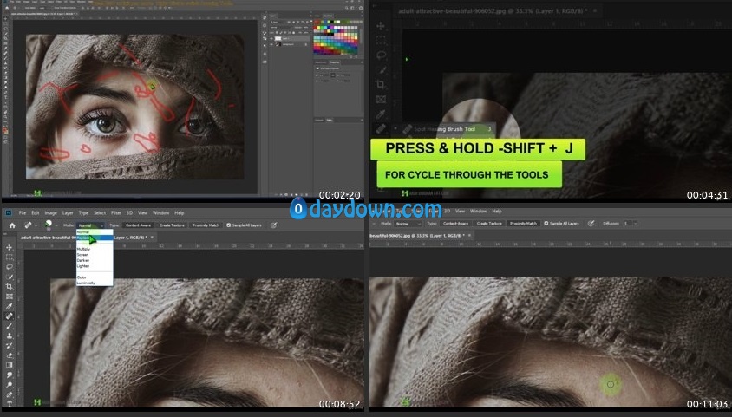Click Proximity Match button in 00:08:52 frame

pyautogui.click(x=206, y=225)
